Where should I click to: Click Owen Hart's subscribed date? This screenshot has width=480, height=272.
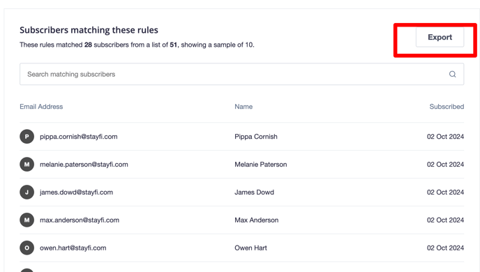pos(445,248)
